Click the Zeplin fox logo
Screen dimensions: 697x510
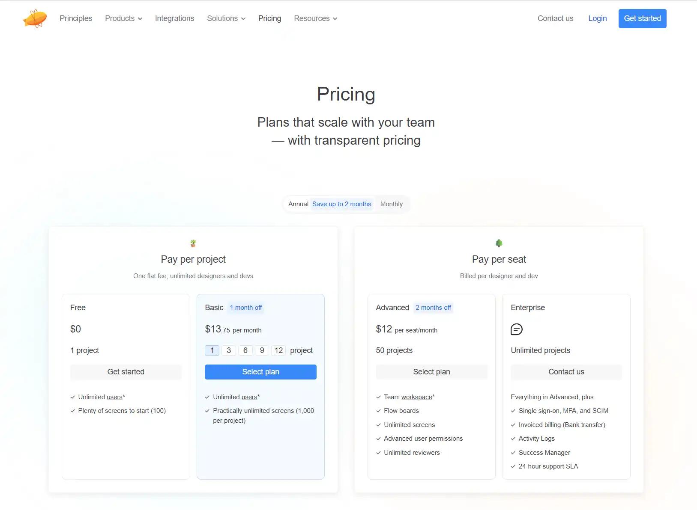click(34, 18)
